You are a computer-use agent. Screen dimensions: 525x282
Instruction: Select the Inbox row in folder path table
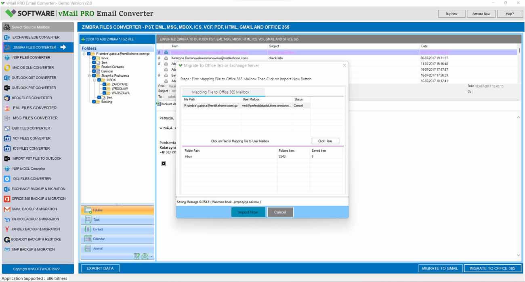(x=262, y=157)
